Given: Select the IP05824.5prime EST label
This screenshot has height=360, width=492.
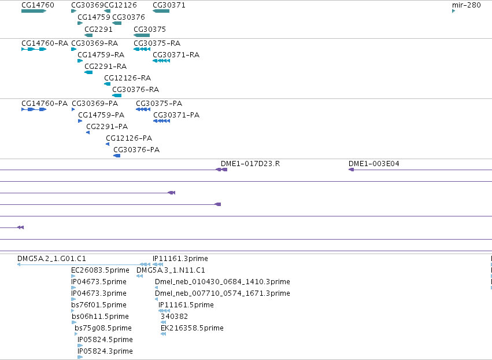Looking at the screenshot, I should [105, 340].
